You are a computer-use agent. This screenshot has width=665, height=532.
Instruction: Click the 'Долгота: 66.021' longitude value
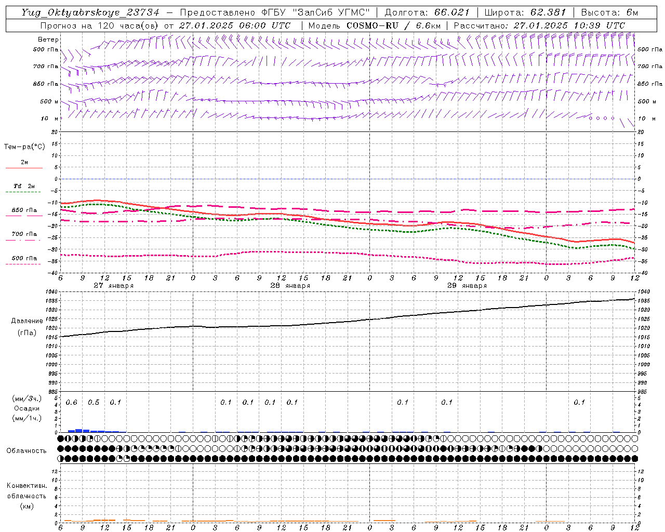click(427, 12)
